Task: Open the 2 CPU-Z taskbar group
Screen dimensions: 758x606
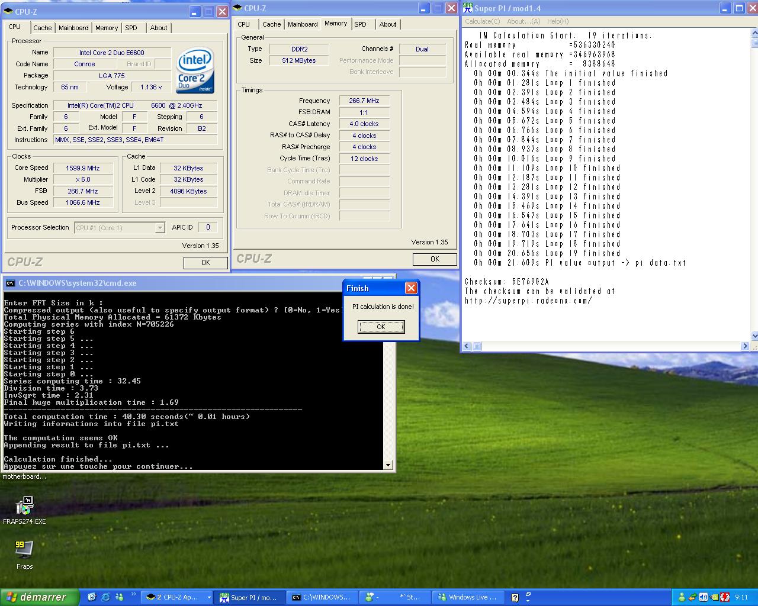Action: (178, 597)
